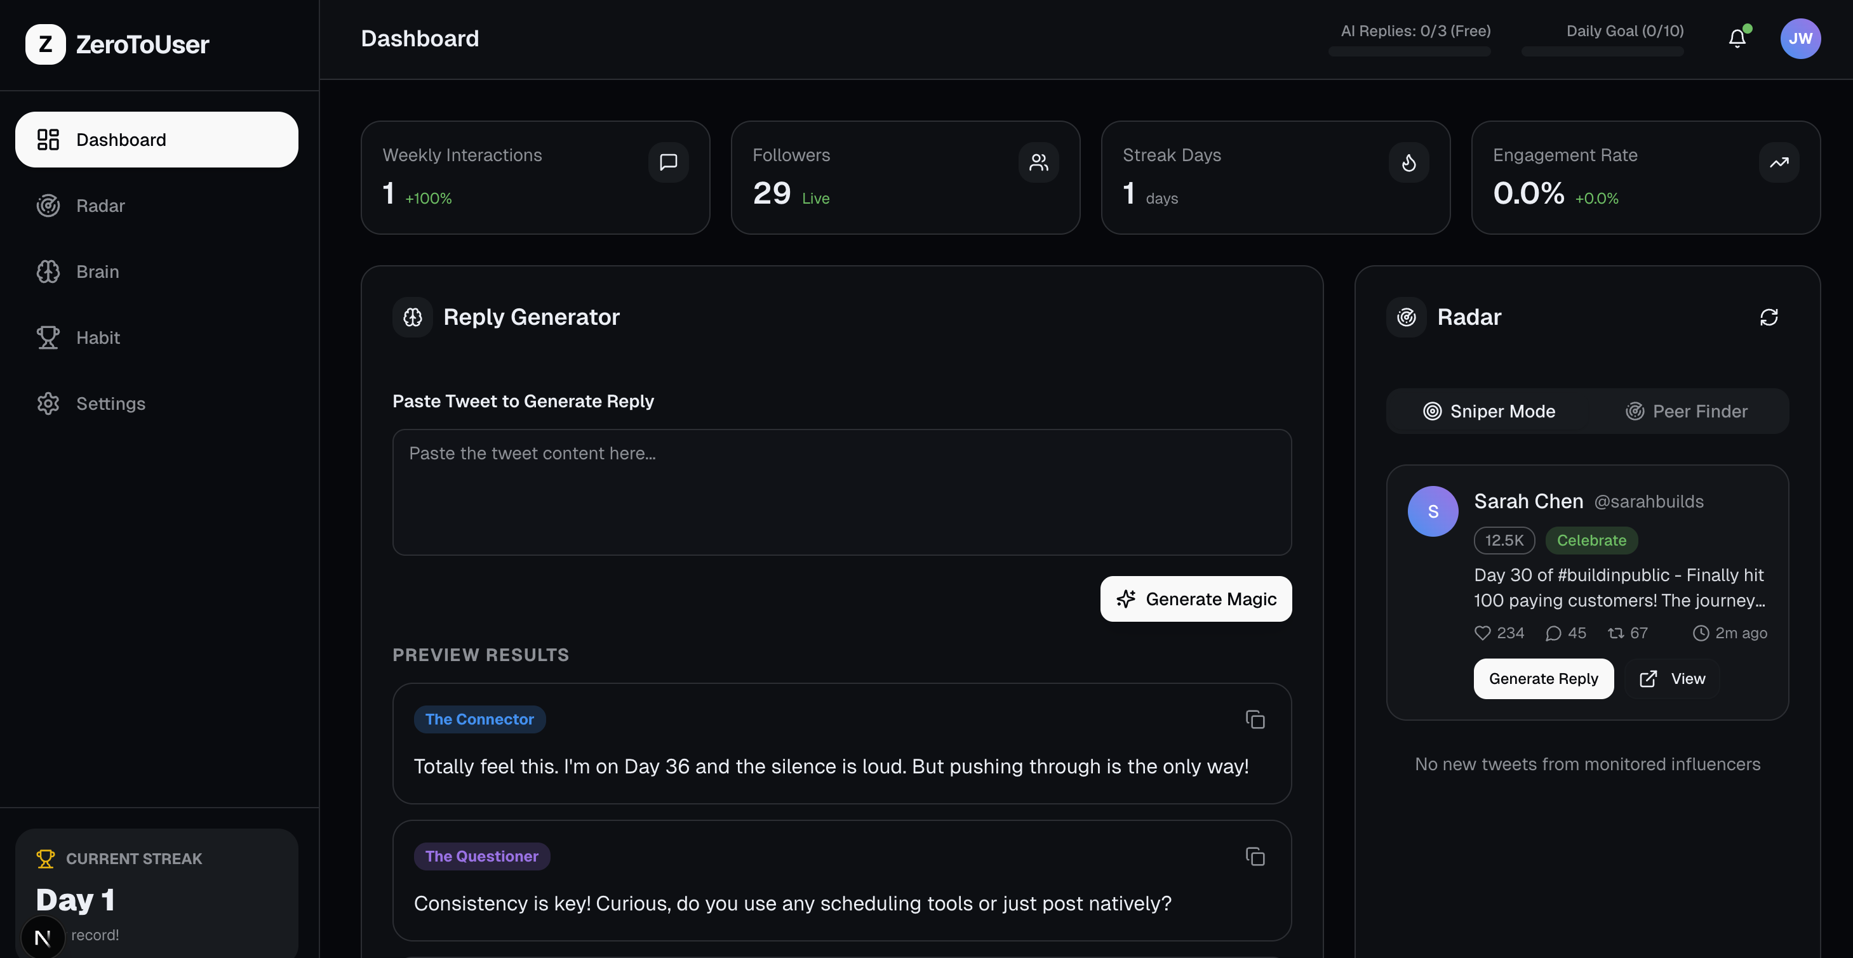Generate a reply to Sarah Chen's tweet

click(x=1543, y=678)
